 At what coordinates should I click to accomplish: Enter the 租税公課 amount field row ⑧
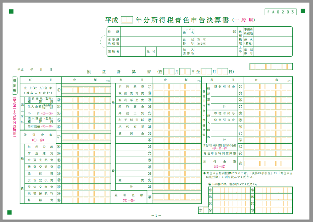pos(86,147)
